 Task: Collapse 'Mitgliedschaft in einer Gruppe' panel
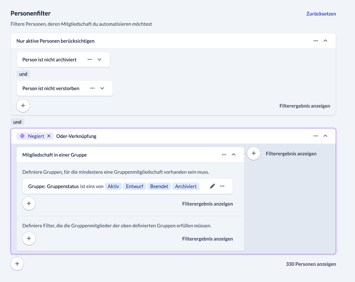[234, 155]
